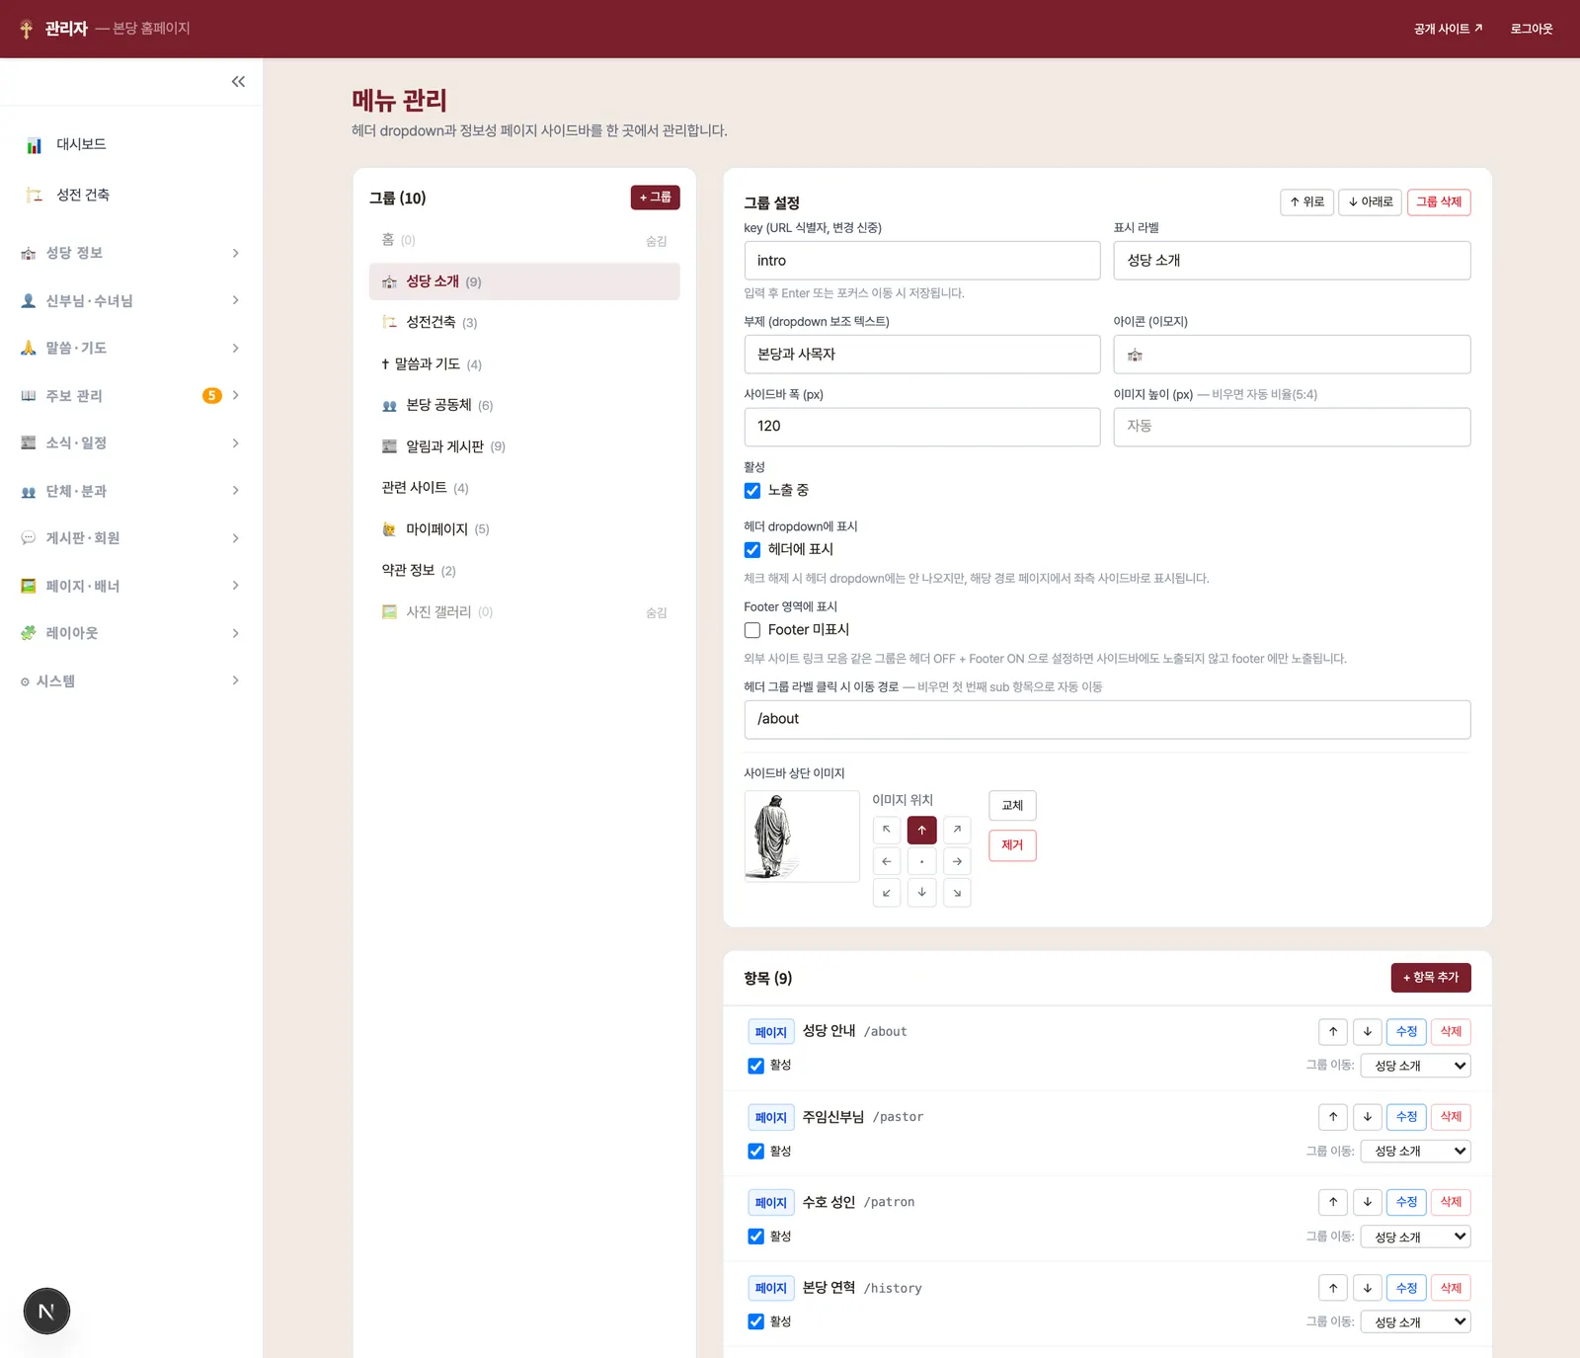The height and width of the screenshot is (1358, 1580).
Task: Select the 마이페이지 group
Action: pos(524,529)
